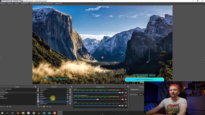Move the selected scene up in the list

coord(7,107)
